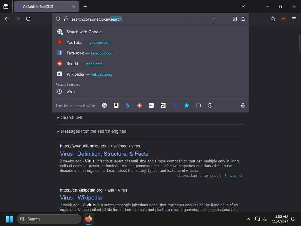Open the network status tray icon
This screenshot has width=301, height=226.
click(257, 219)
